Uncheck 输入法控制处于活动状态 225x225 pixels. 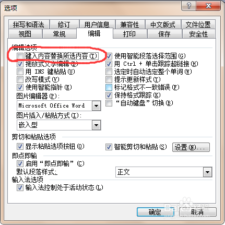click(x=20, y=188)
